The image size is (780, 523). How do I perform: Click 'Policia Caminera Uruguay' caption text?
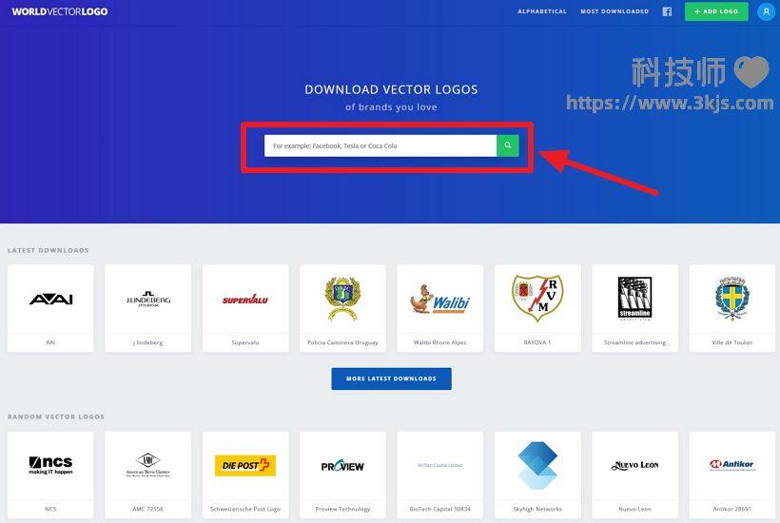(x=342, y=342)
